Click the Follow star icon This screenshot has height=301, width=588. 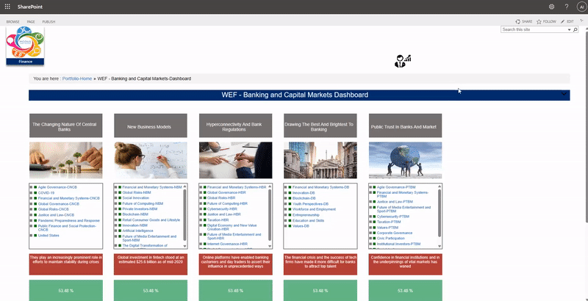coord(539,22)
